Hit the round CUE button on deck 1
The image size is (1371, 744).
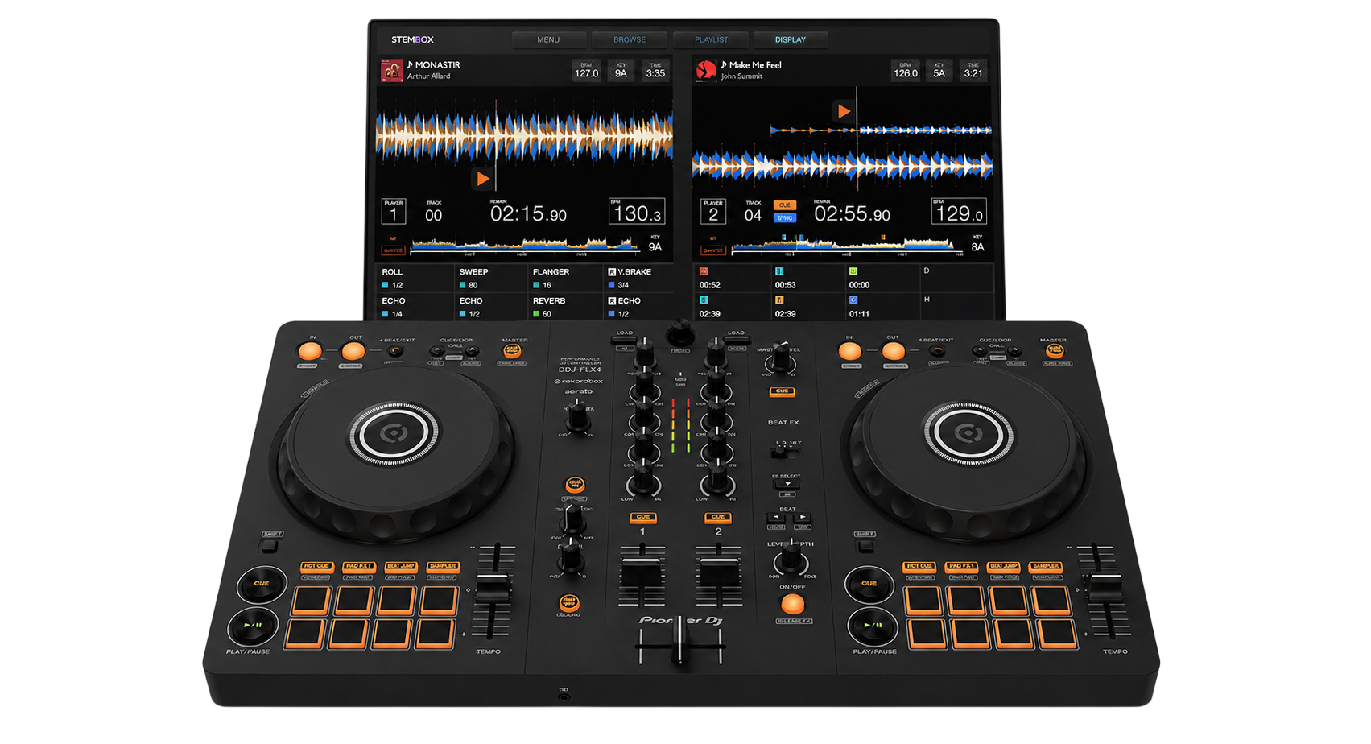pos(262,584)
